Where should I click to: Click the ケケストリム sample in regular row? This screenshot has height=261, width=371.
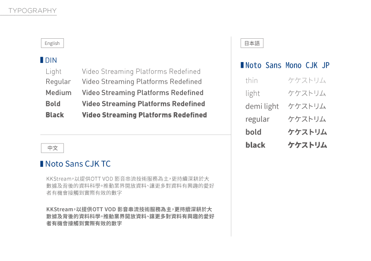click(x=307, y=119)
